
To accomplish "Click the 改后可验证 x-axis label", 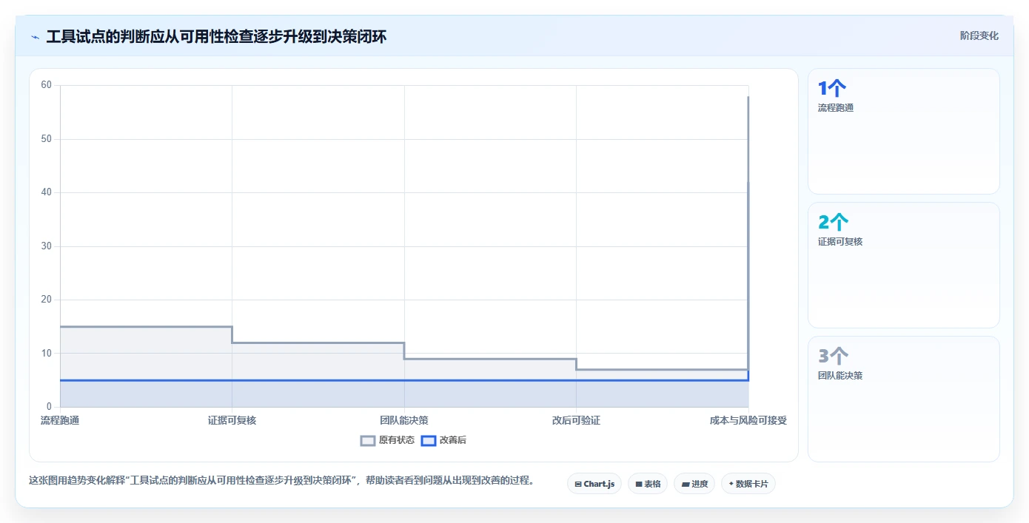I will click(x=576, y=420).
